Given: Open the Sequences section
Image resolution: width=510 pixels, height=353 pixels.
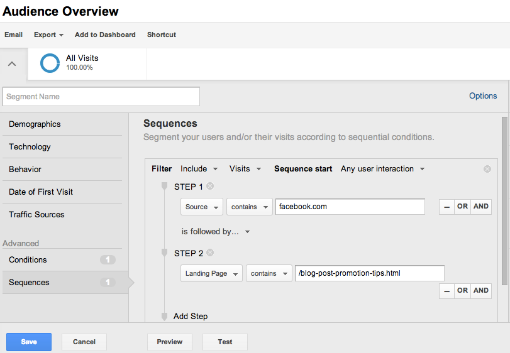Looking at the screenshot, I should tap(65, 283).
